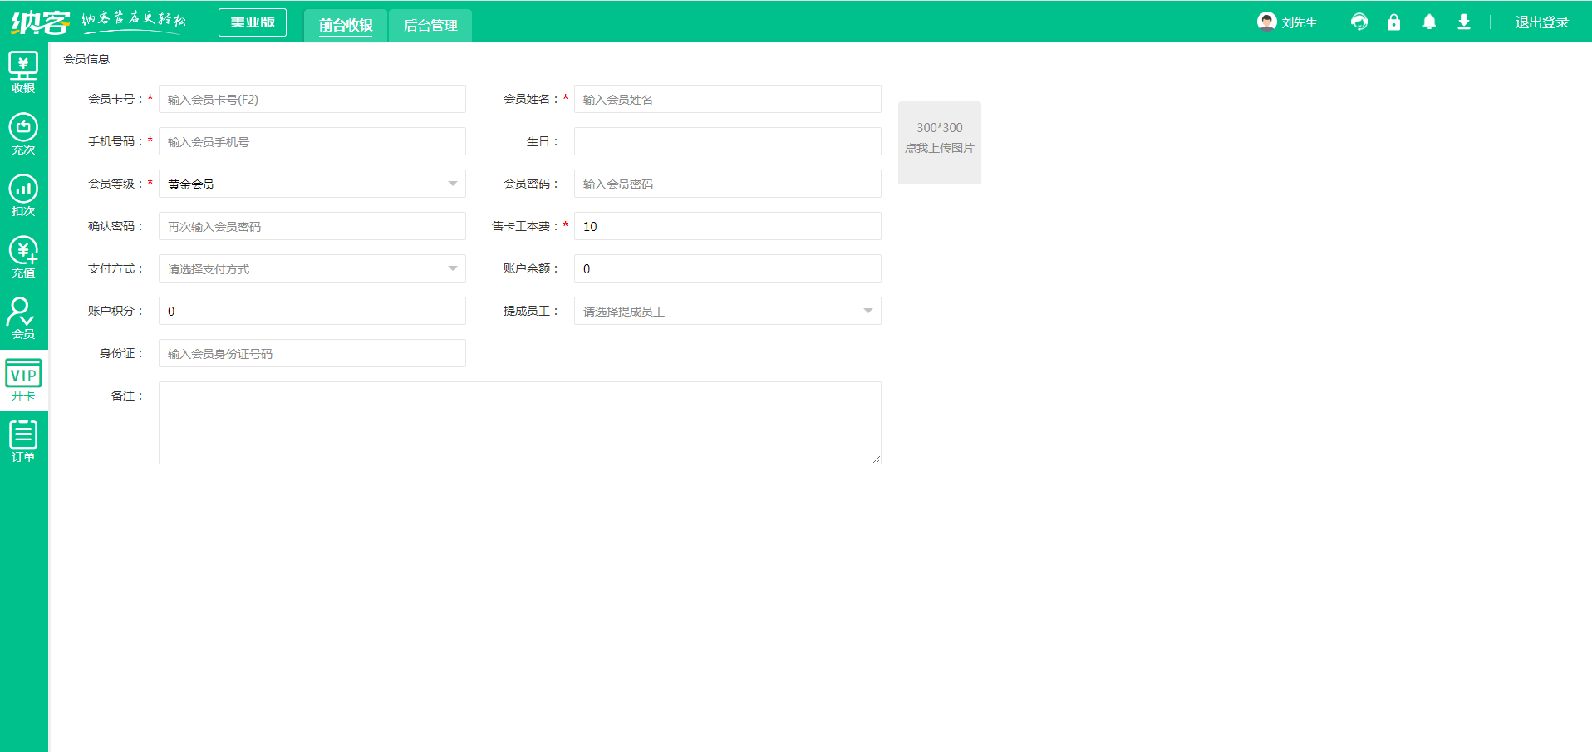Open the 支付方式 payment method dropdown
Viewport: 1592px width, 752px height.
(312, 268)
